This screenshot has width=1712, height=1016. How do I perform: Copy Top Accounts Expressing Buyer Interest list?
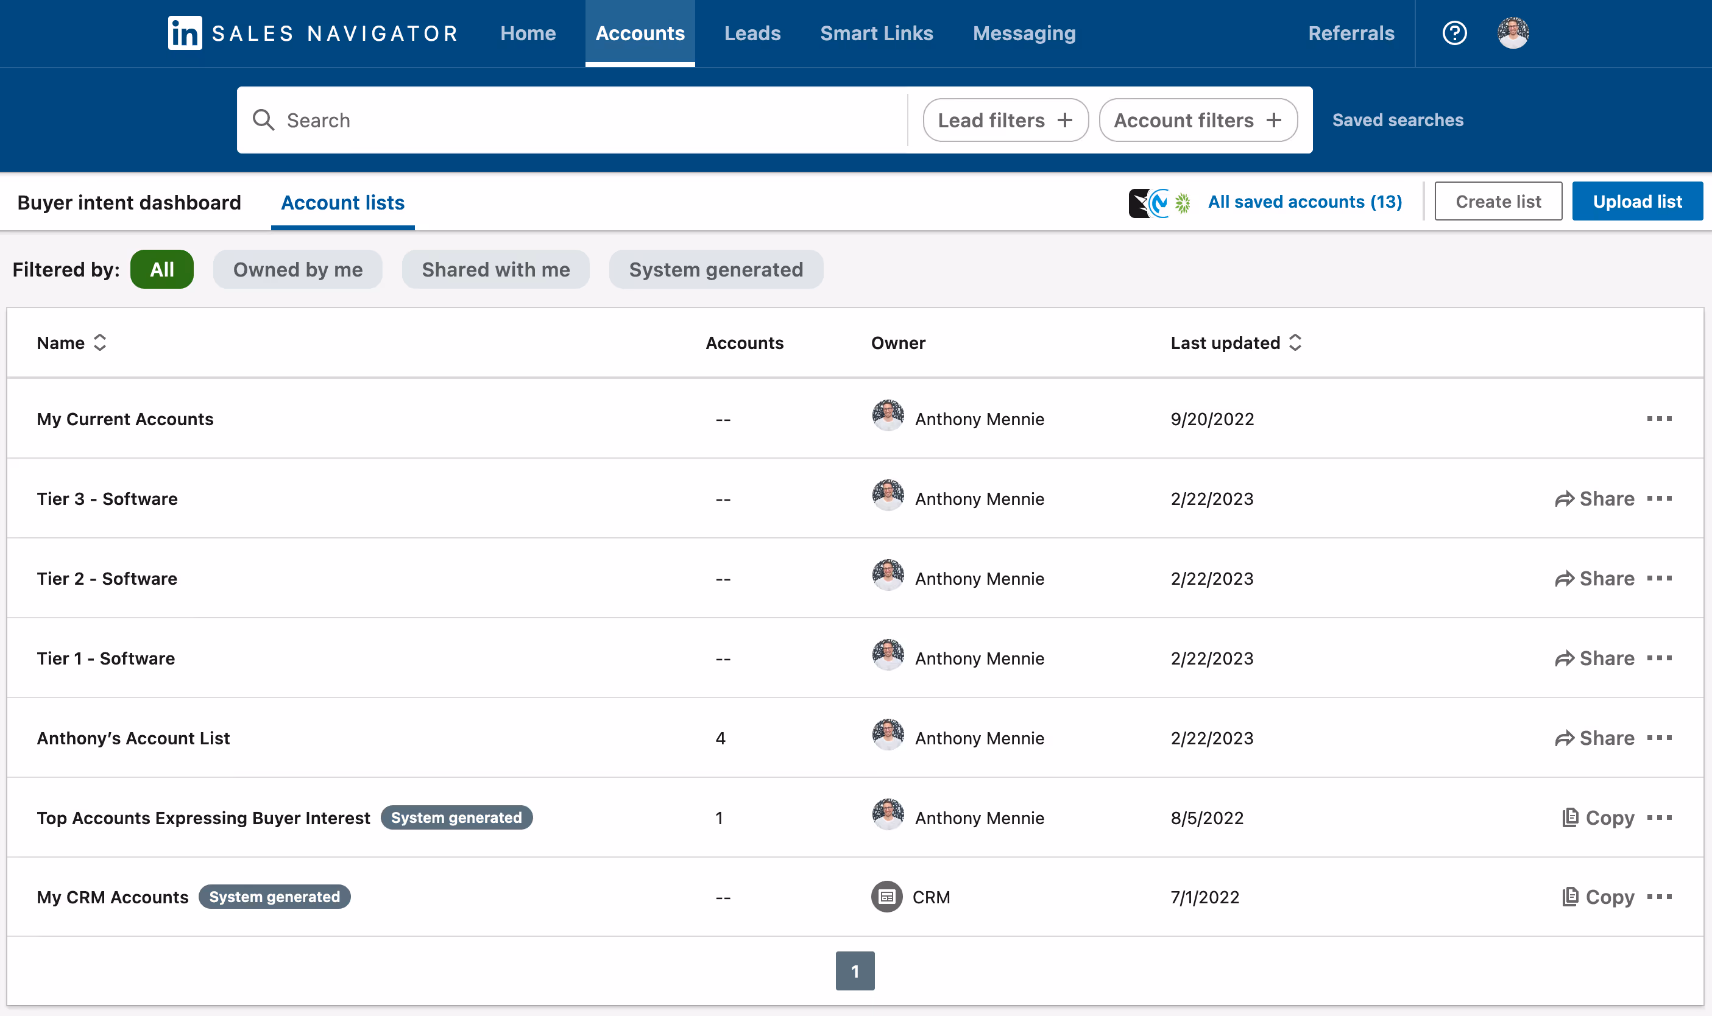(x=1598, y=817)
